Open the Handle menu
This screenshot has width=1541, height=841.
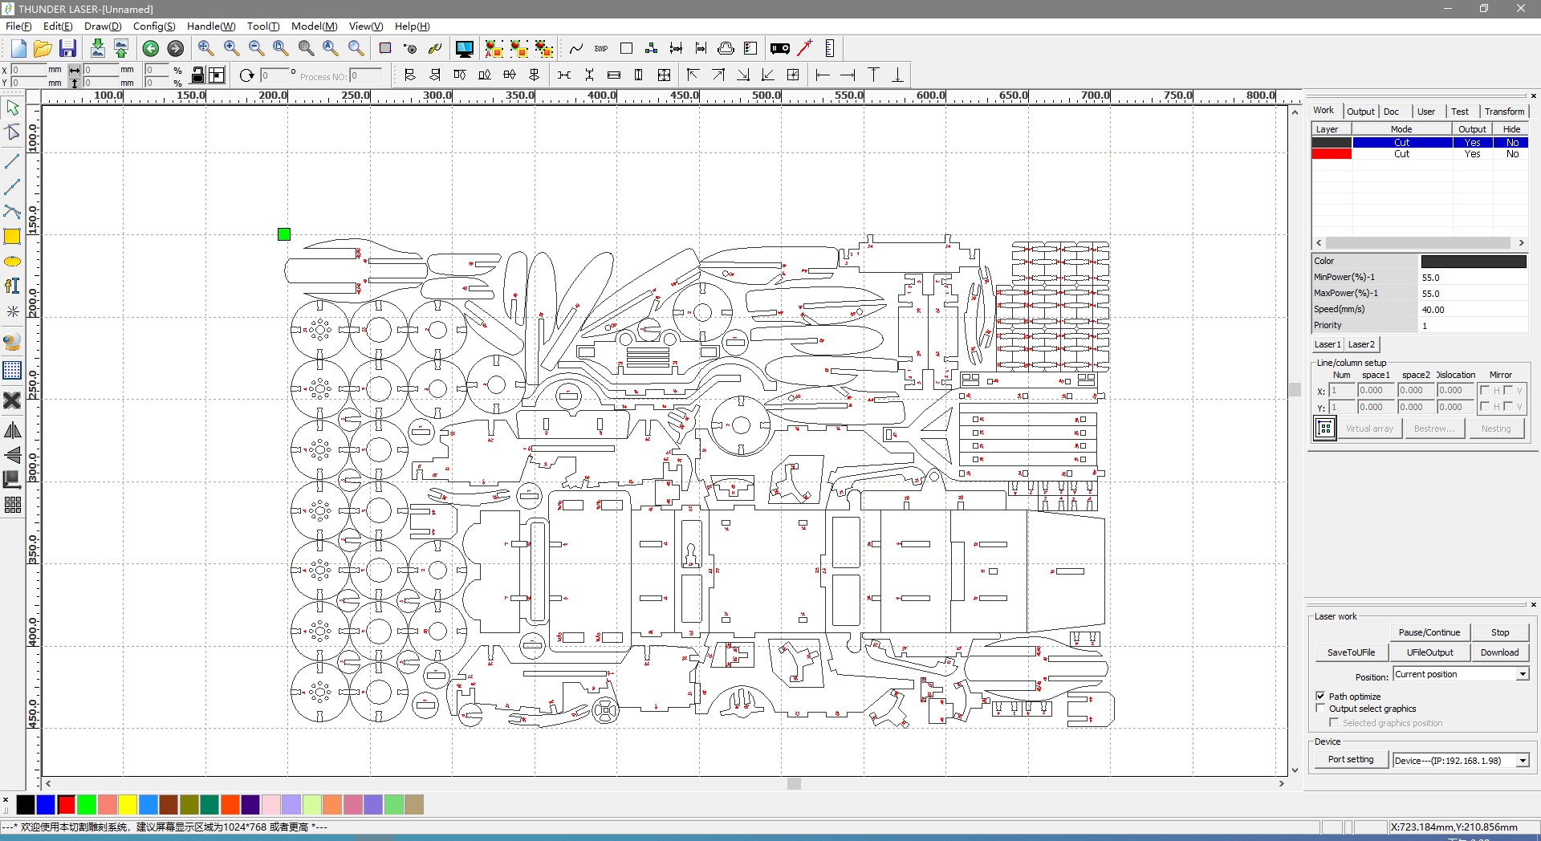pos(210,26)
